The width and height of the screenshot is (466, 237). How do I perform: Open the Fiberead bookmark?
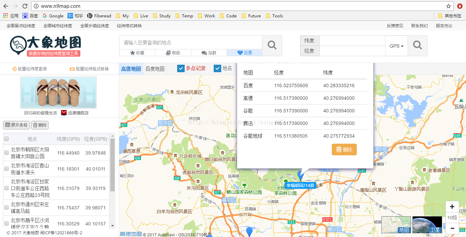point(99,16)
